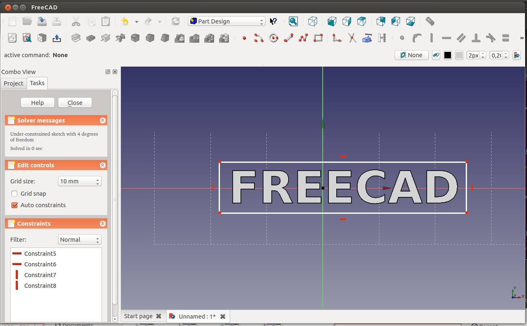Viewport: 527px width, 326px height.
Task: Collapse the Solver messages section
Action: click(x=103, y=120)
